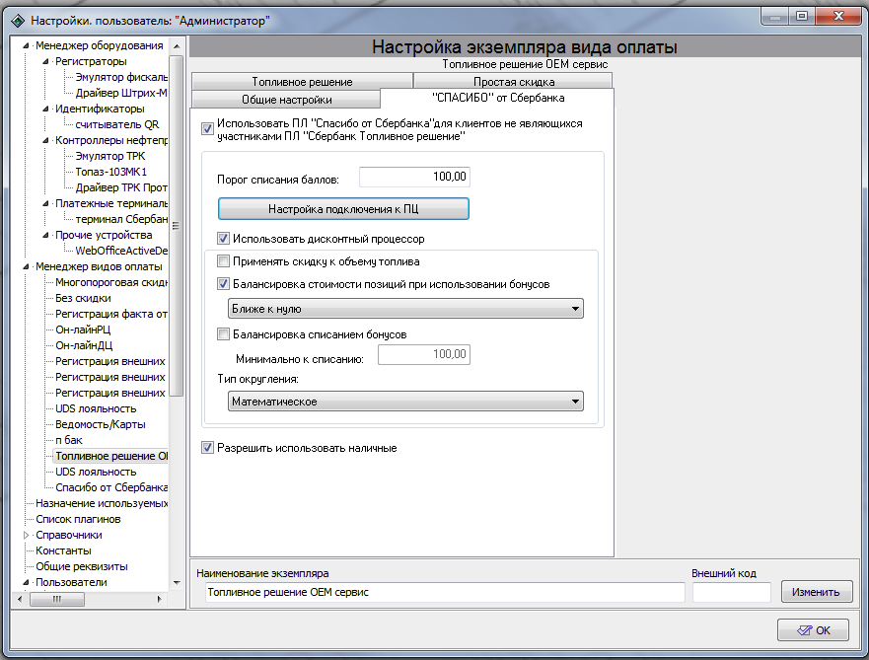
Task: Switch to the 'Простая скидка' tab
Action: 513,82
